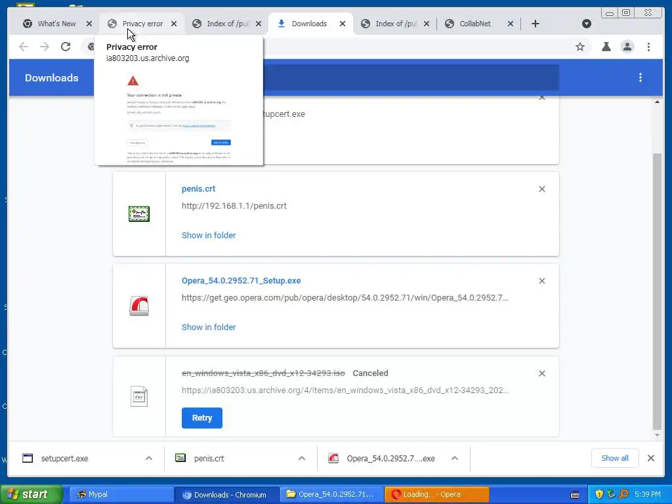The height and width of the screenshot is (504, 672).
Task: Open penis.crt file link
Action: pyautogui.click(x=198, y=188)
